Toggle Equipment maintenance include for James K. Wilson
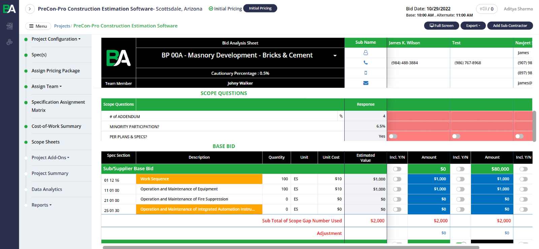The image size is (539, 249). pos(397,189)
